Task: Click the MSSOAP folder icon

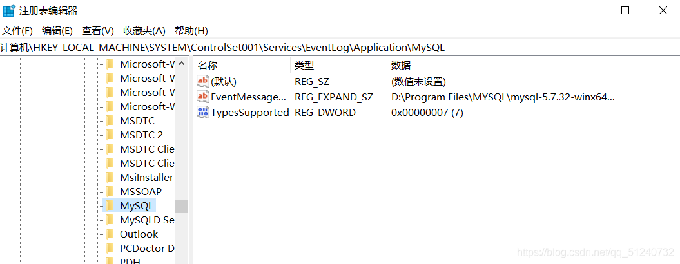Action: (x=110, y=192)
